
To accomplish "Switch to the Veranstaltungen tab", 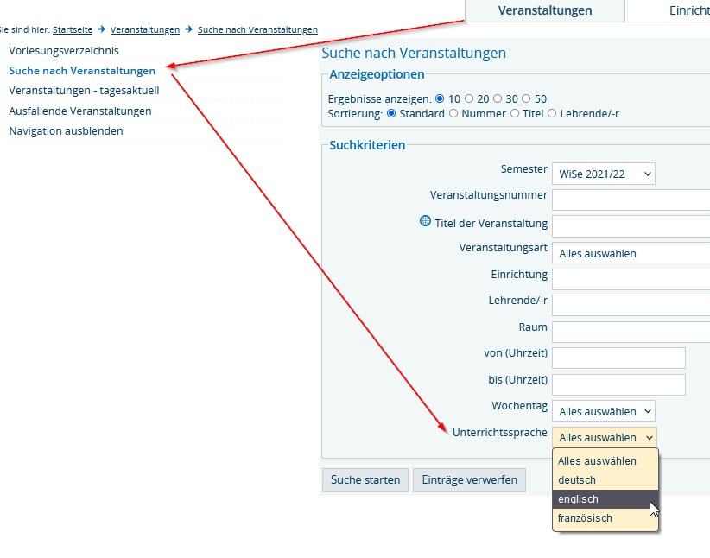I will click(544, 10).
